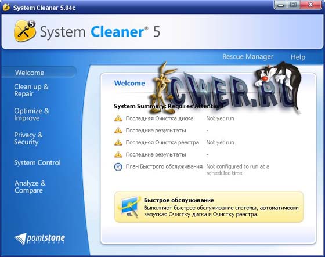325x257 pixels.
Task: Click the Pointstone software logo
Action: click(39, 239)
